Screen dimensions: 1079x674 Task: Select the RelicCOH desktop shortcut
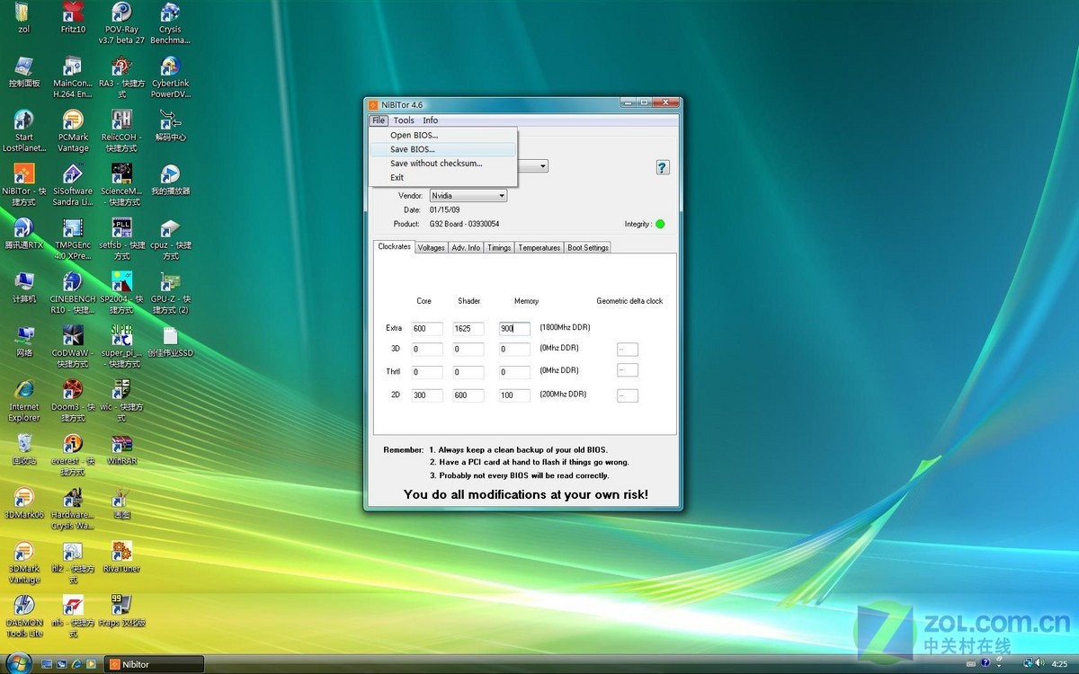(x=121, y=131)
